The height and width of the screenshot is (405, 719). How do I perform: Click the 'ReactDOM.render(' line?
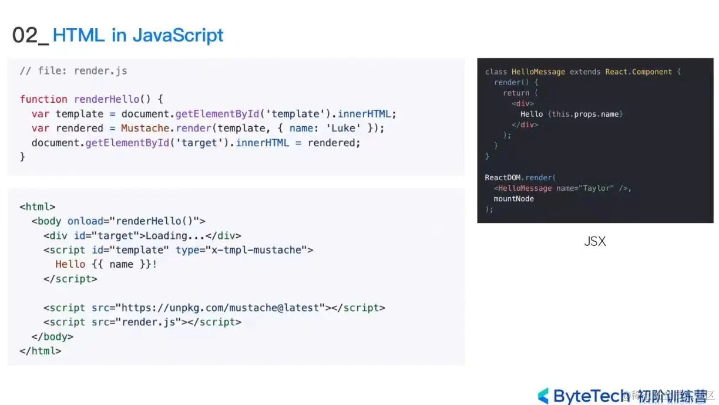(520, 177)
